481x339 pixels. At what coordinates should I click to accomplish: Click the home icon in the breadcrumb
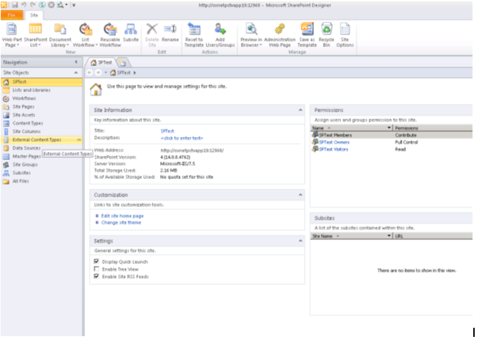pos(113,73)
